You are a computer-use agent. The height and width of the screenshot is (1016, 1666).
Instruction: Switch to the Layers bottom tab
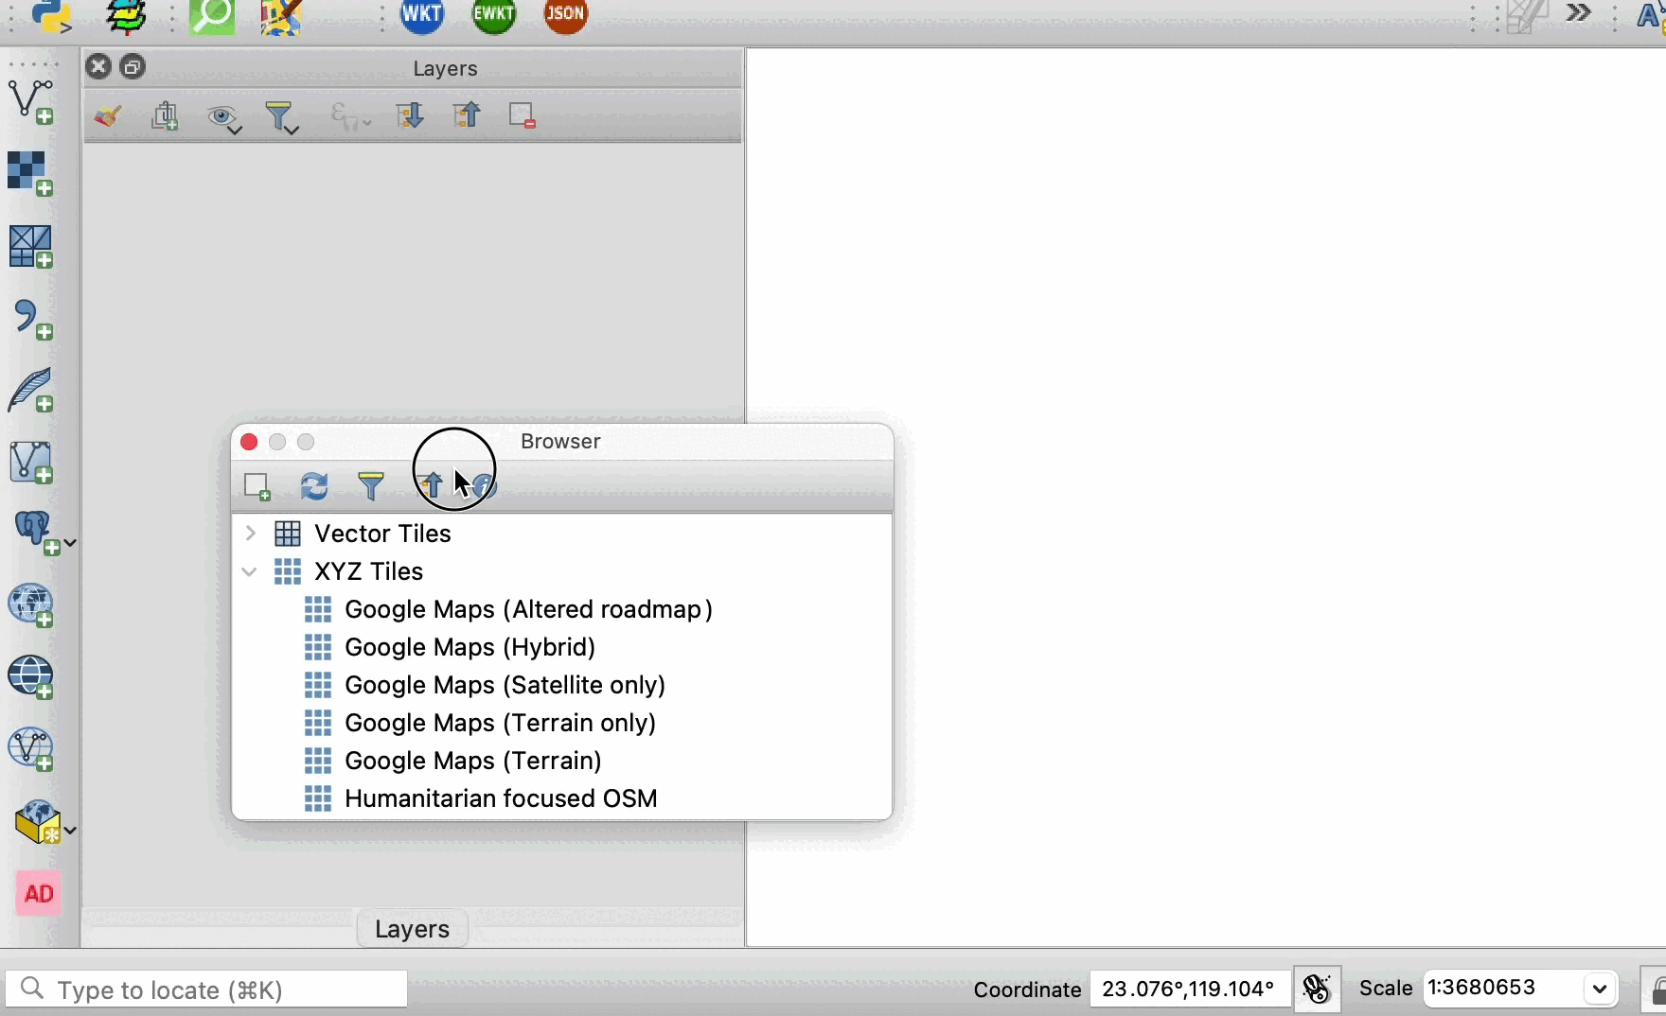click(x=412, y=930)
